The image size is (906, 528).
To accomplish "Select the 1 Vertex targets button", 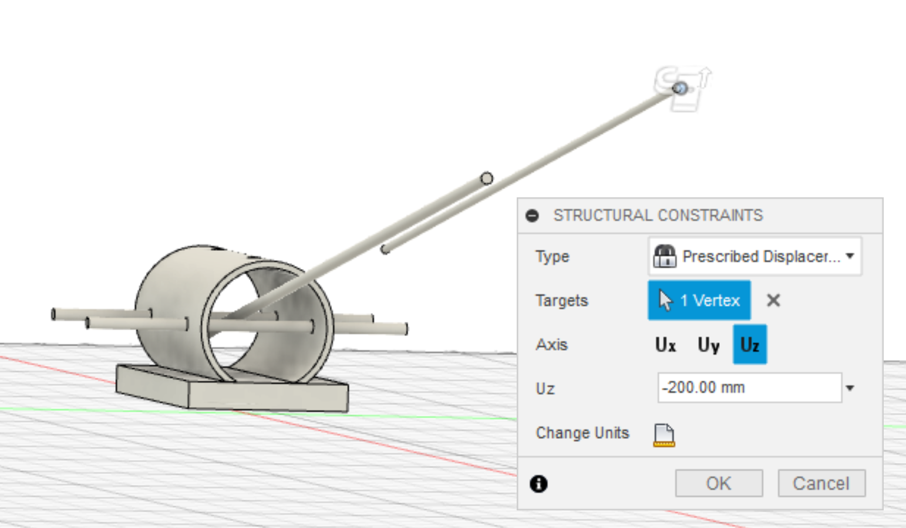I will click(x=699, y=300).
